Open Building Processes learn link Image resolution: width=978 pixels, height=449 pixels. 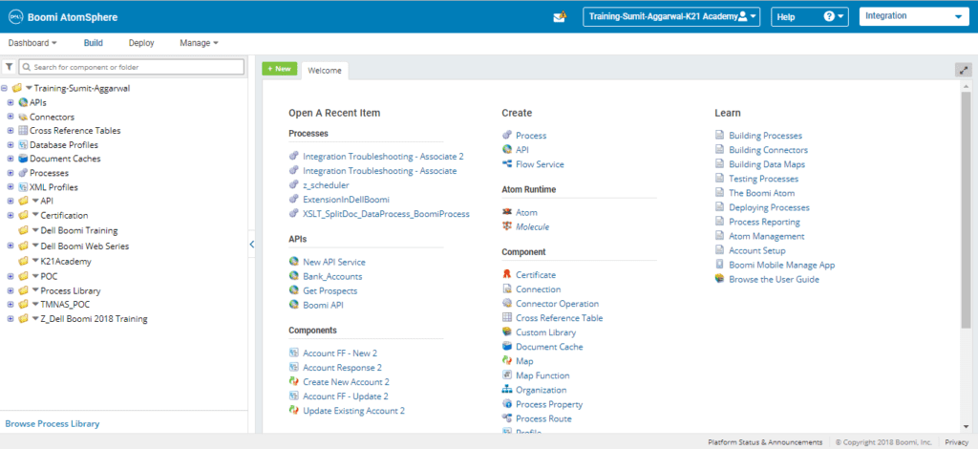click(765, 136)
